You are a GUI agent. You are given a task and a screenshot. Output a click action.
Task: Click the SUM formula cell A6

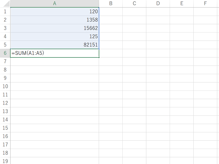coord(55,53)
